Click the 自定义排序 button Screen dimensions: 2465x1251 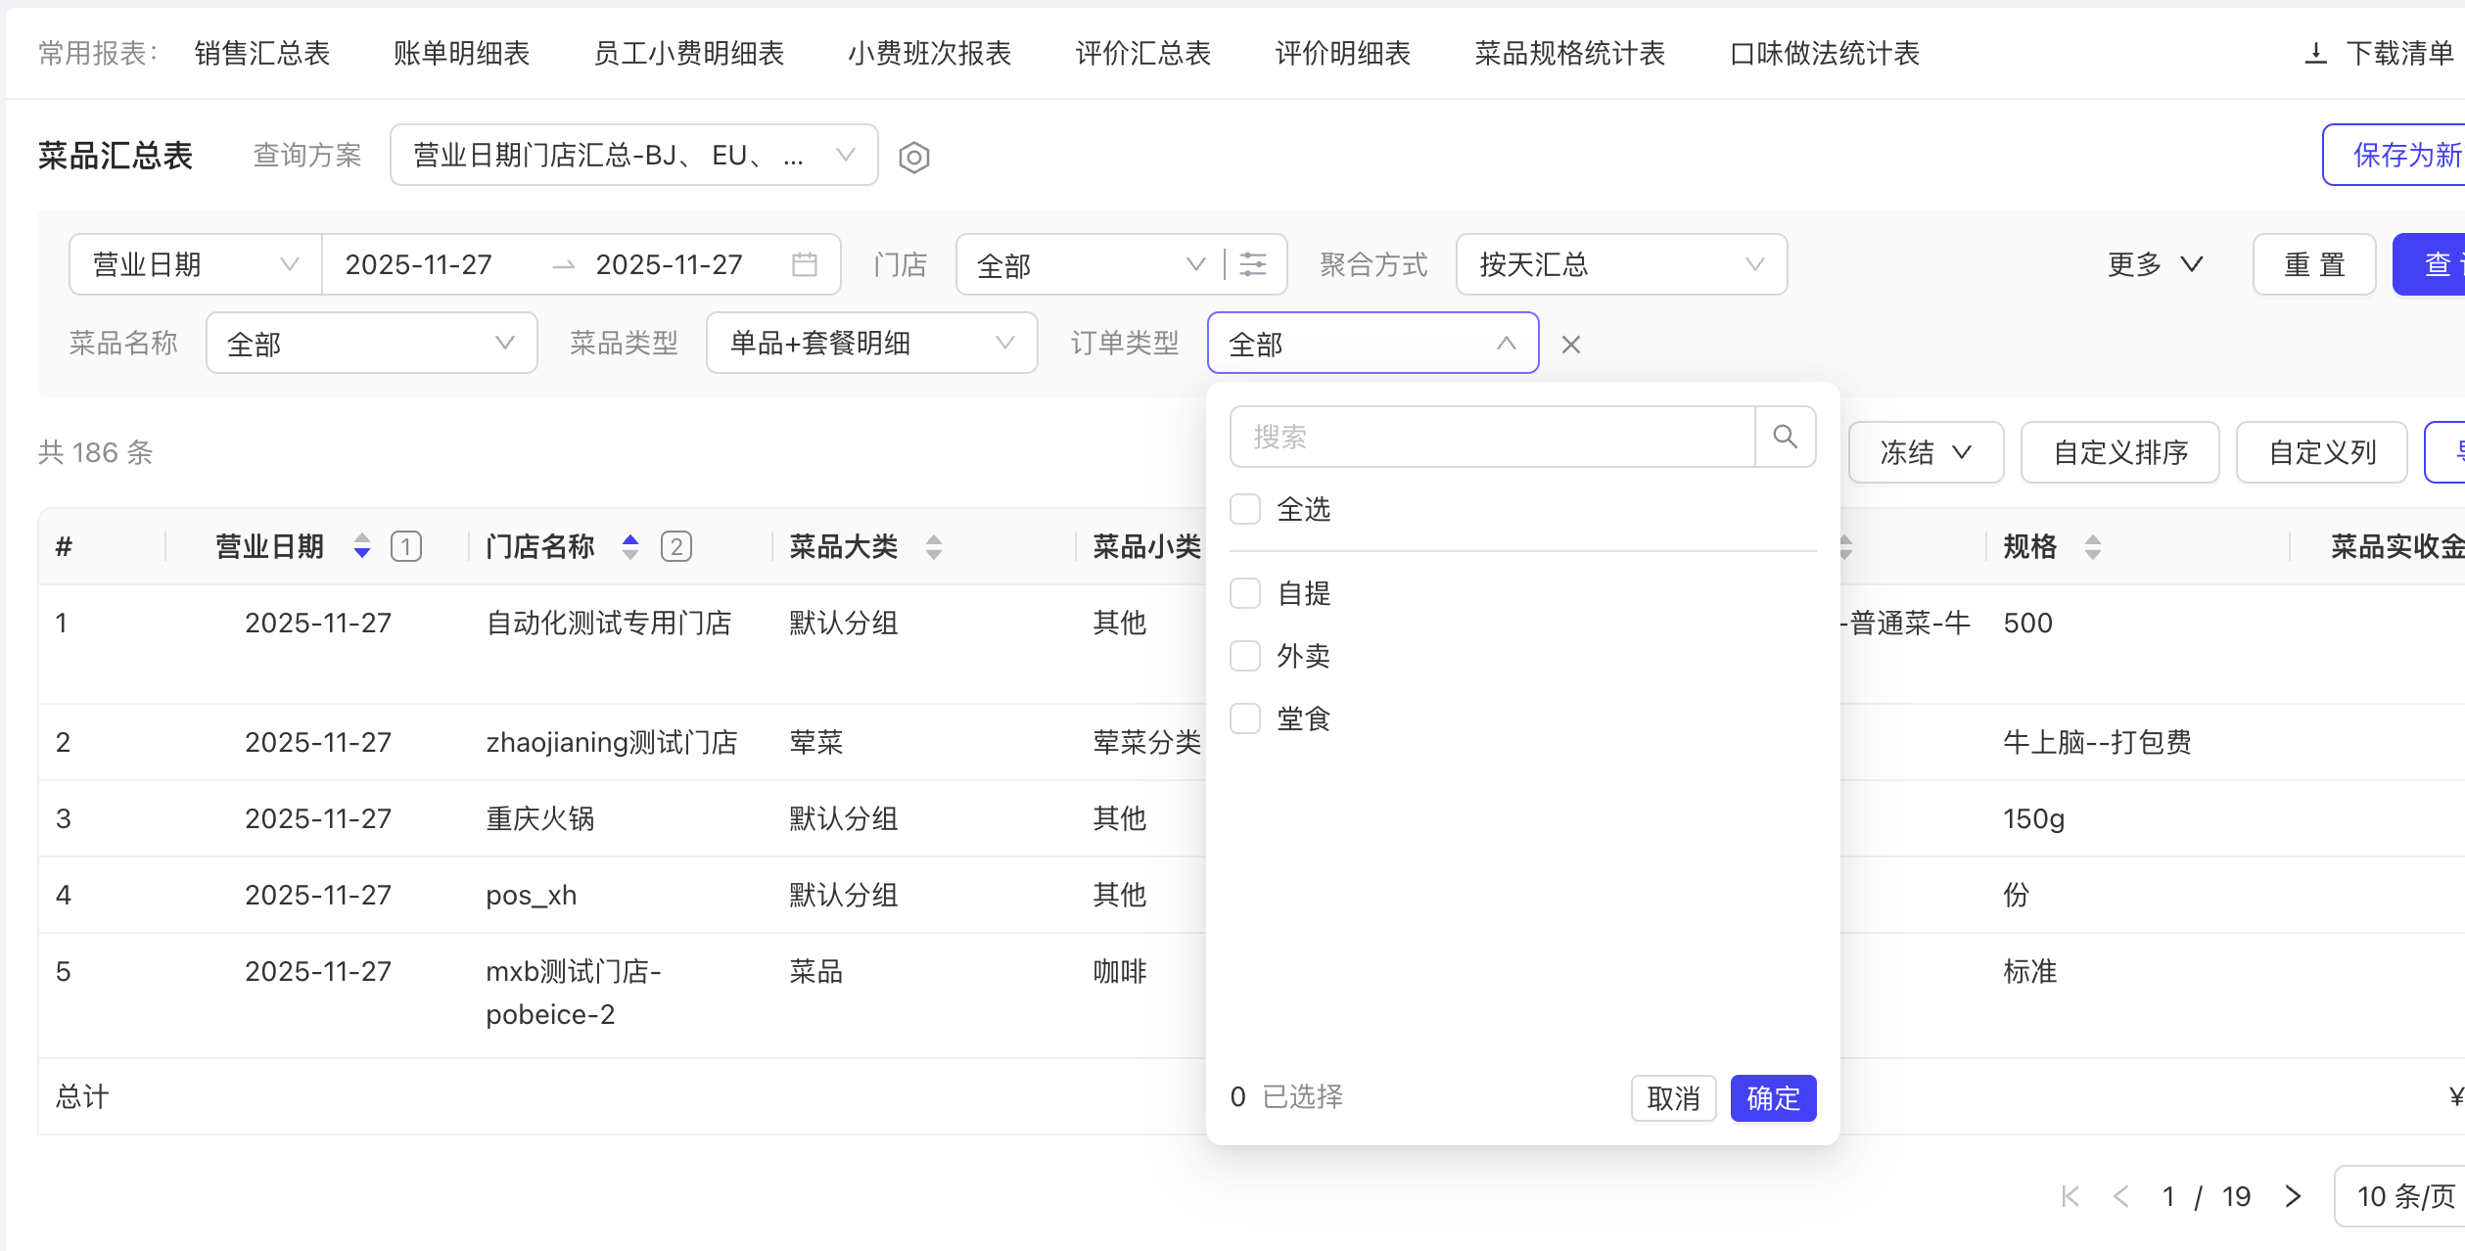point(2119,452)
